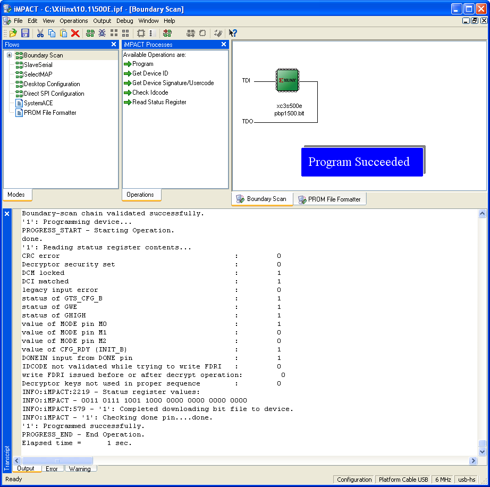Viewport: 490px width, 487px height.
Task: Open the Help menu
Action: coord(170,21)
